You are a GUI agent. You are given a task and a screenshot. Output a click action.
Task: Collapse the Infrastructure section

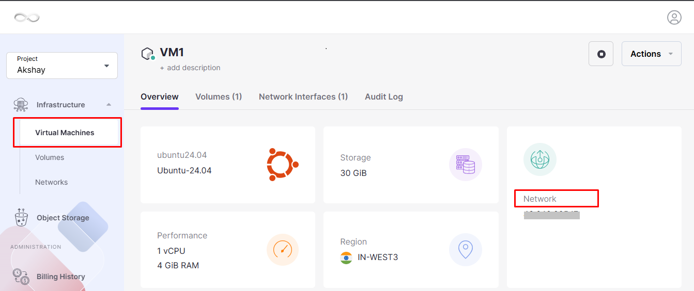109,105
